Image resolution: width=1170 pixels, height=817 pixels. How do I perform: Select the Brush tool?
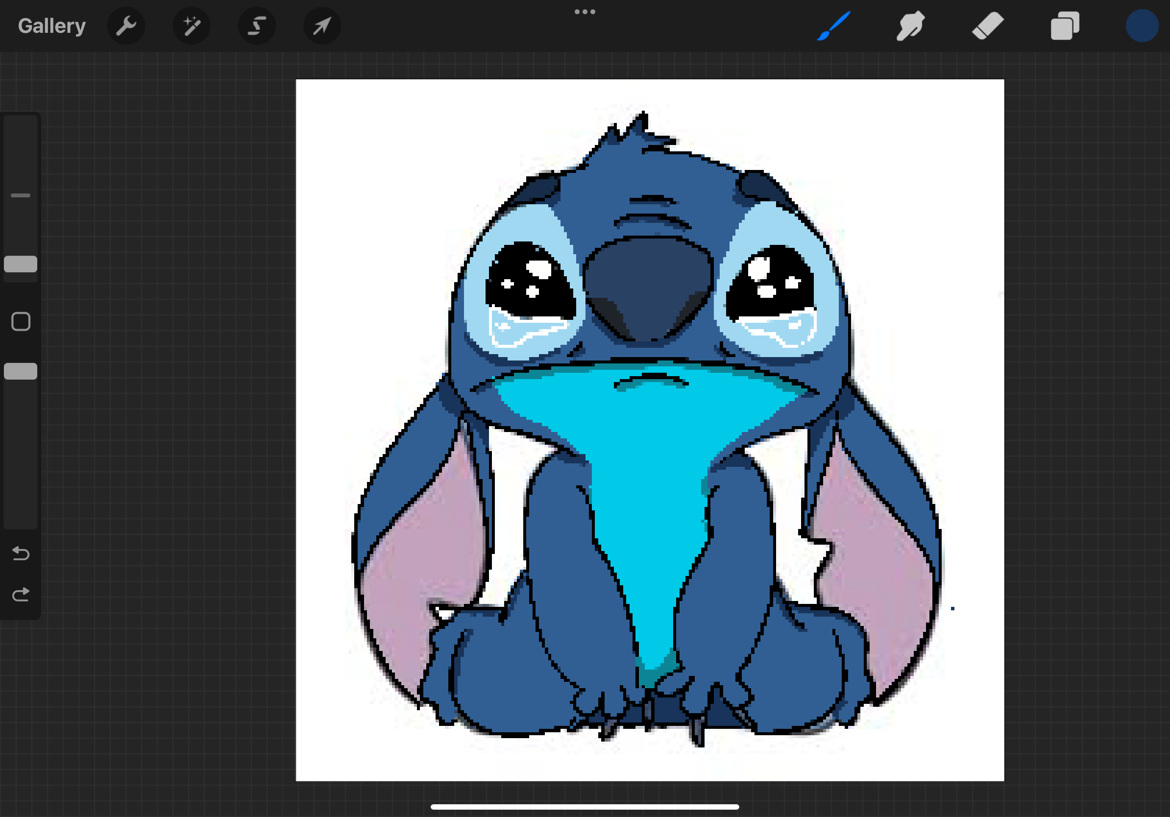coord(834,26)
